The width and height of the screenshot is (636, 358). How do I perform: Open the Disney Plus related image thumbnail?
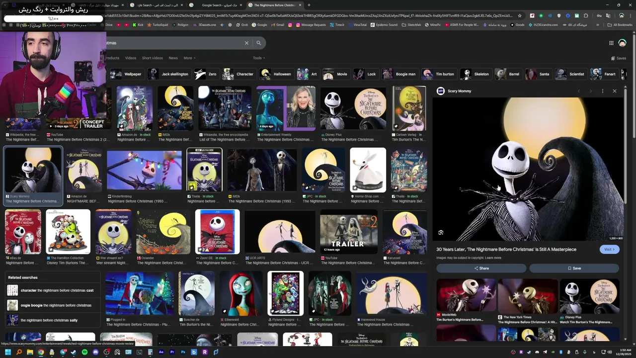click(589, 295)
